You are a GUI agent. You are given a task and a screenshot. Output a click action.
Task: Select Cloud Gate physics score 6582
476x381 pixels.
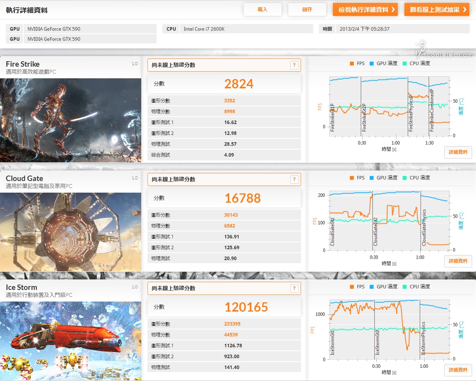pyautogui.click(x=230, y=226)
